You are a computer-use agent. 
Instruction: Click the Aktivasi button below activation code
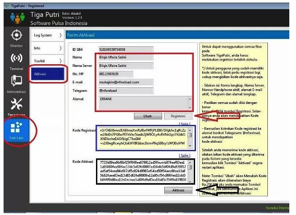coord(178,190)
